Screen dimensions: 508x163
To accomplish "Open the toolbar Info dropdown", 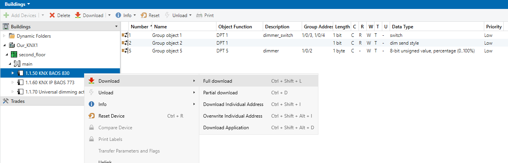I will pyautogui.click(x=135, y=16).
